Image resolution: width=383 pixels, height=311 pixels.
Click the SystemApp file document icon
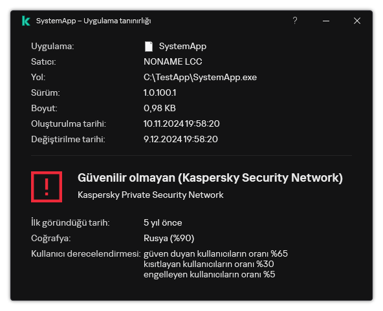(149, 47)
